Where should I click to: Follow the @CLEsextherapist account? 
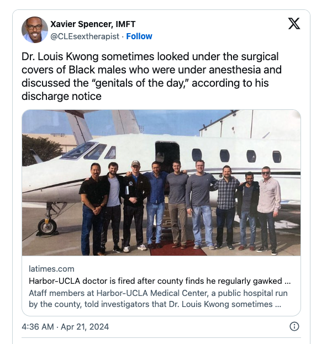click(139, 36)
